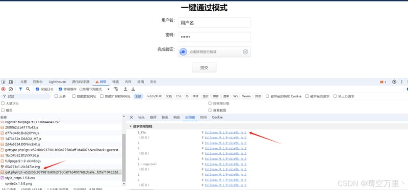Click the inspect element picker icon
Viewport: 408px width, 190px height.
click(4, 82)
